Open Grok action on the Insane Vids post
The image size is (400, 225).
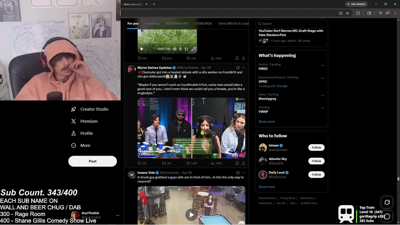pos(238,173)
